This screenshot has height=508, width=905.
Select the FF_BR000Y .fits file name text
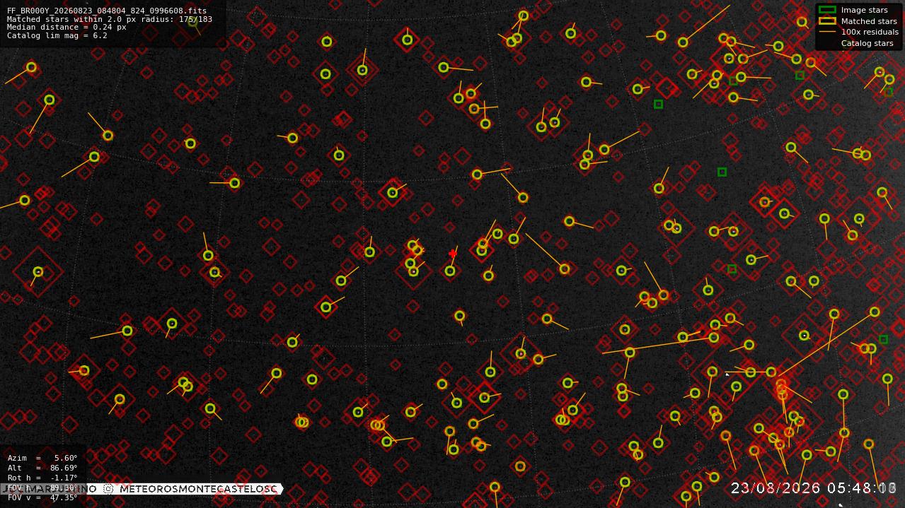[x=107, y=11]
